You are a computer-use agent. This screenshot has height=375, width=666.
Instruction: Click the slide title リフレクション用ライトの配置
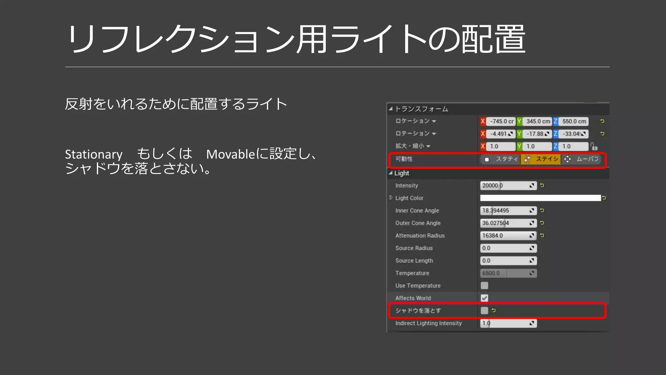click(x=296, y=39)
